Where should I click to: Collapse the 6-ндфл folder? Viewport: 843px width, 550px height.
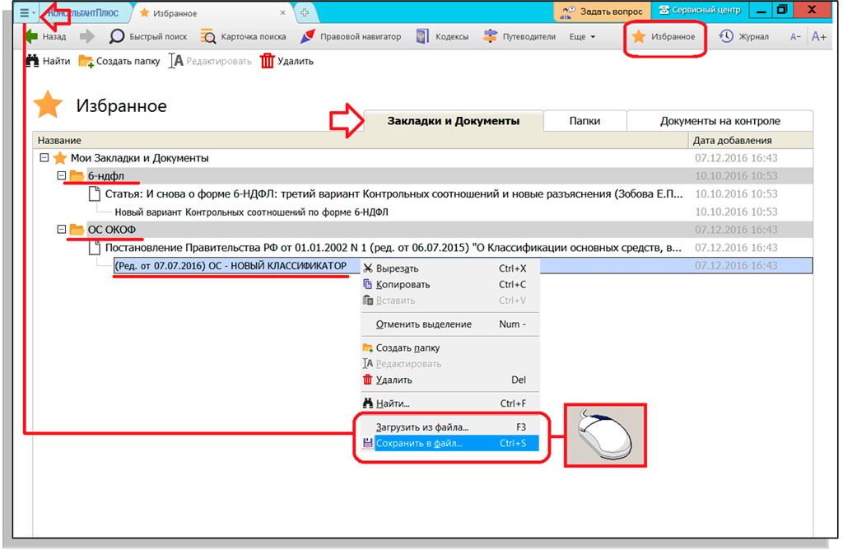61,175
